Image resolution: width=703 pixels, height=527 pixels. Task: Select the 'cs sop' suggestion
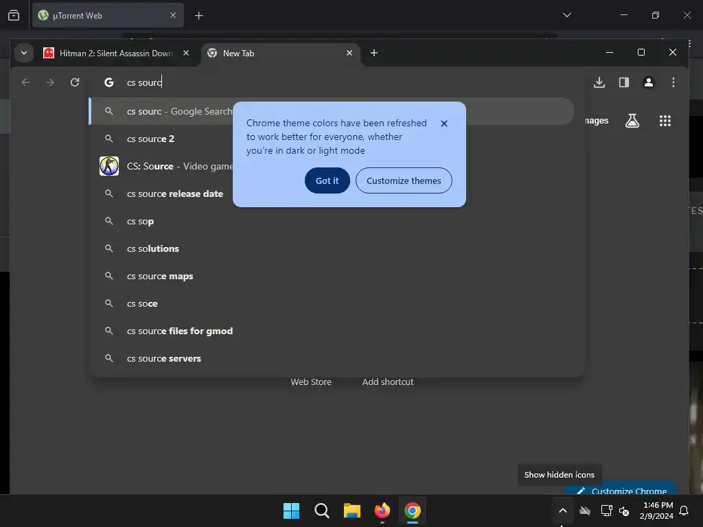336,221
